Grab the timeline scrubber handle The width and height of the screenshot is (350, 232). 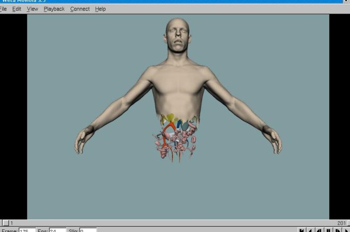coord(5,223)
